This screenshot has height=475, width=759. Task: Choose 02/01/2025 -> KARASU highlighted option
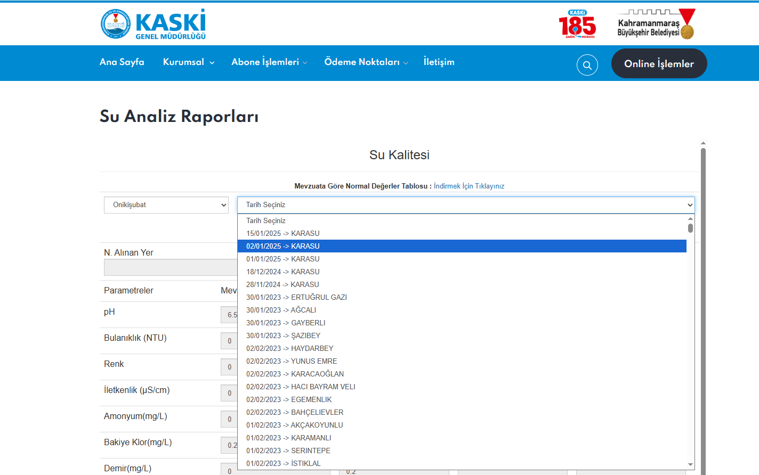[x=283, y=246]
